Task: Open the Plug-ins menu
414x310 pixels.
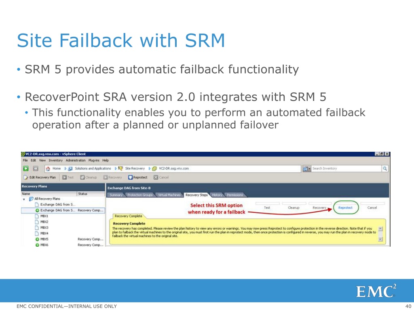Action: click(x=94, y=160)
